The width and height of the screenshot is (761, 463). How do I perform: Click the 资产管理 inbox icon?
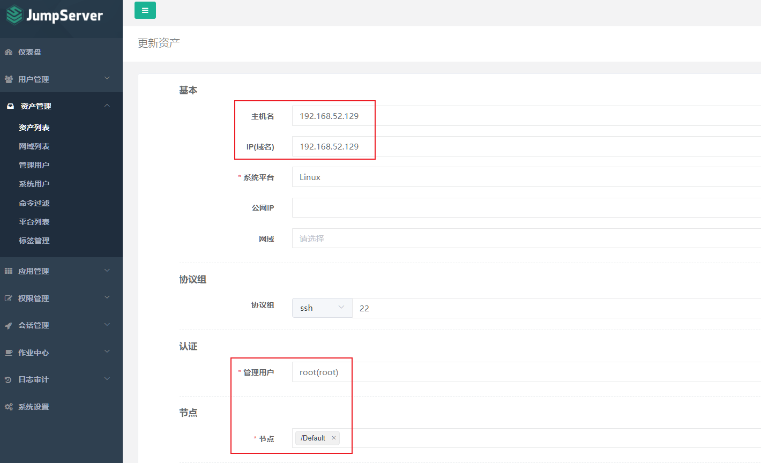[x=10, y=106]
